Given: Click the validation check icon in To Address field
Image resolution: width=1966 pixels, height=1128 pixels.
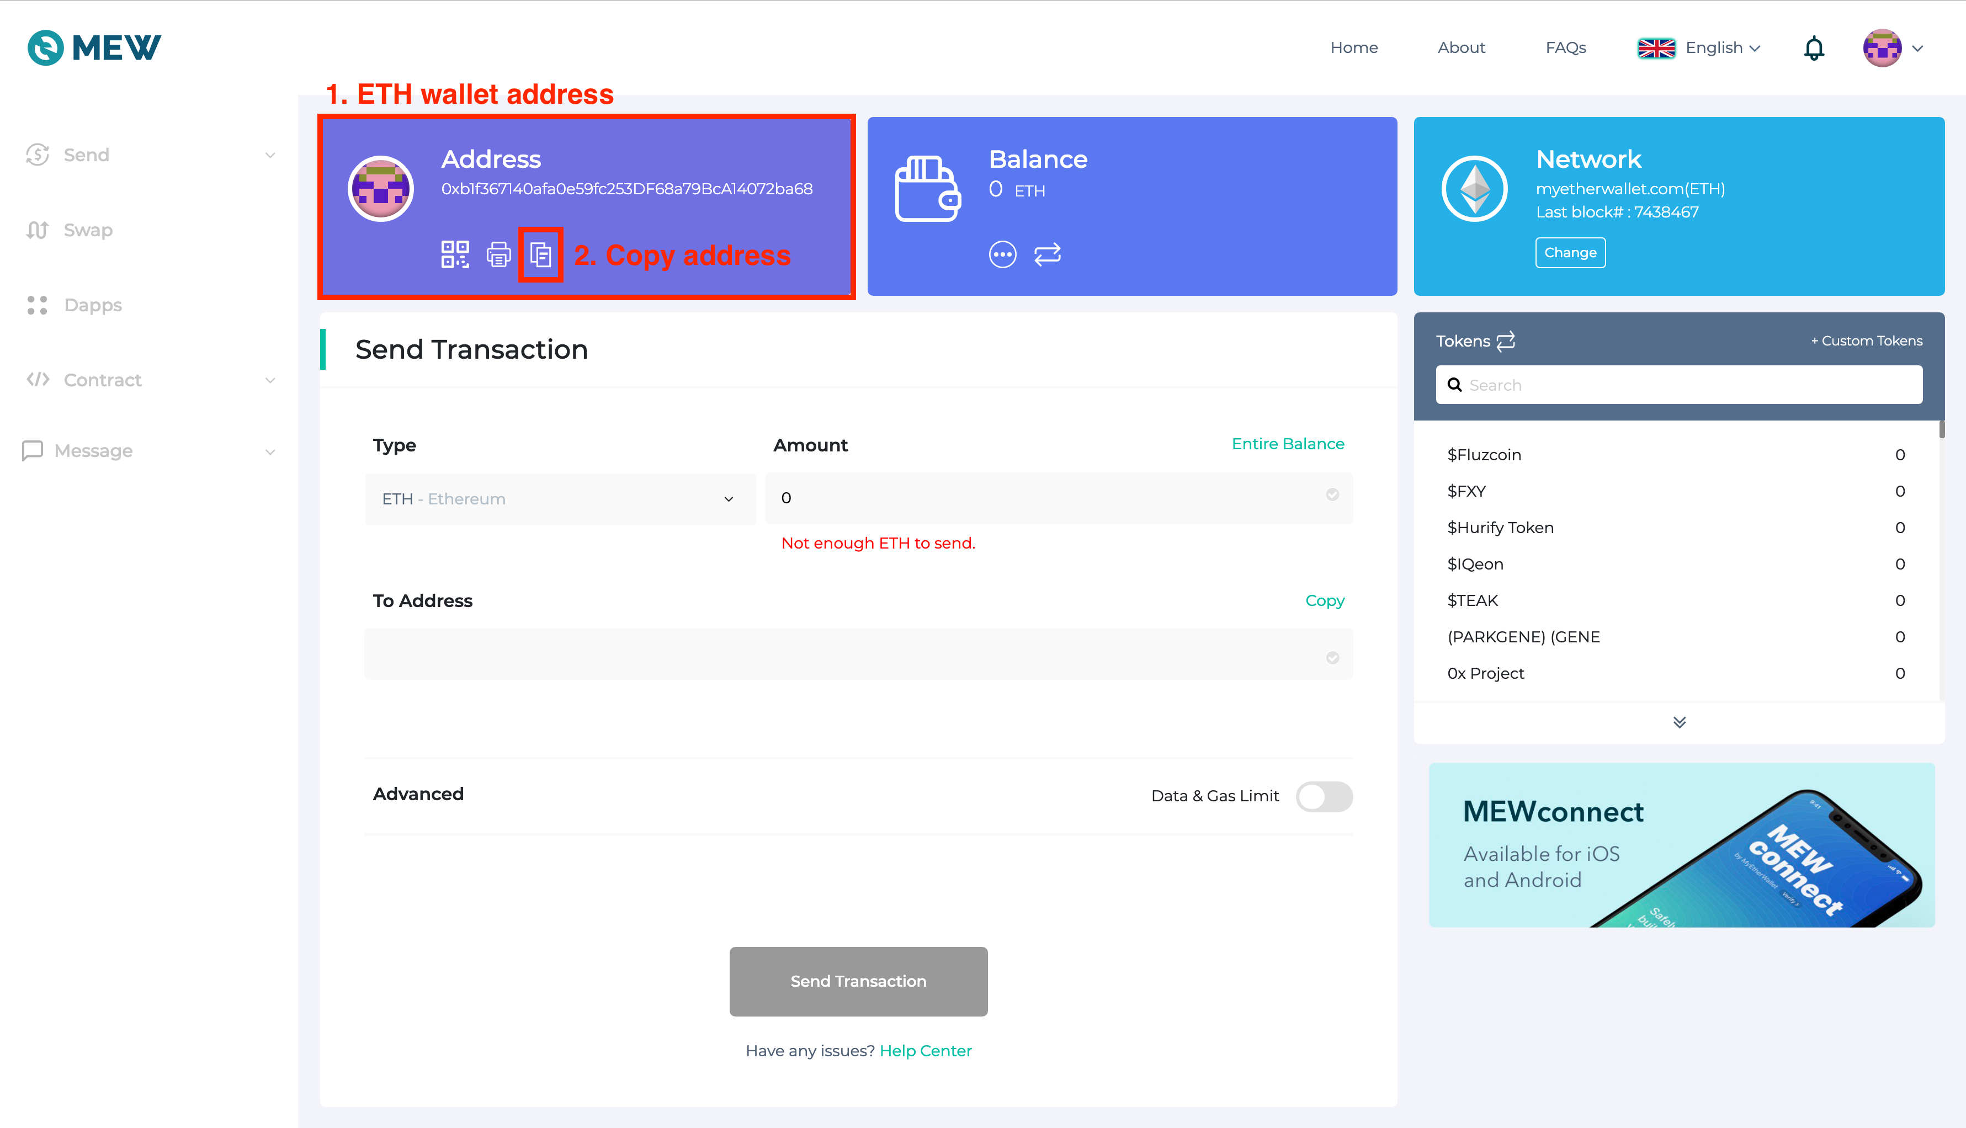Looking at the screenshot, I should point(1332,658).
